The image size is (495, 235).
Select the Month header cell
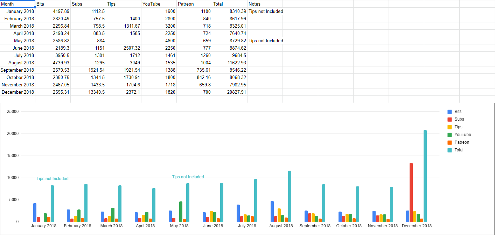(x=18, y=4)
